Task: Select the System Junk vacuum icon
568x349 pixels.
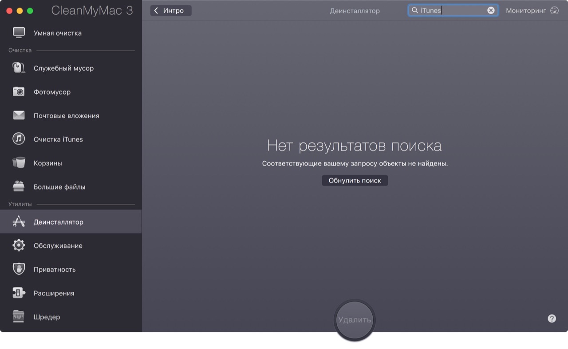Action: click(19, 68)
